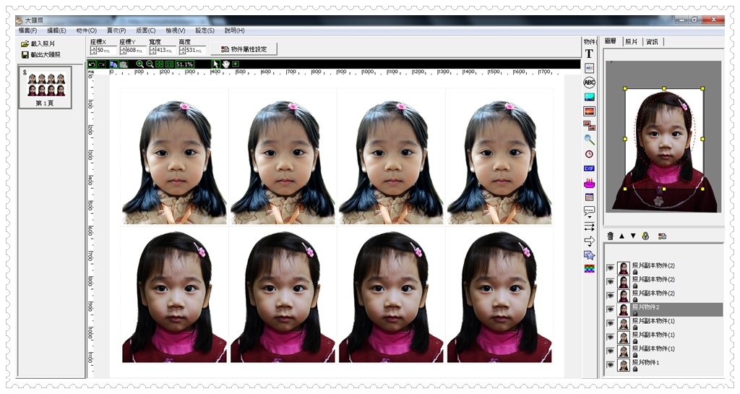Insert the multiple photos object icon
This screenshot has width=740, height=394.
(590, 126)
